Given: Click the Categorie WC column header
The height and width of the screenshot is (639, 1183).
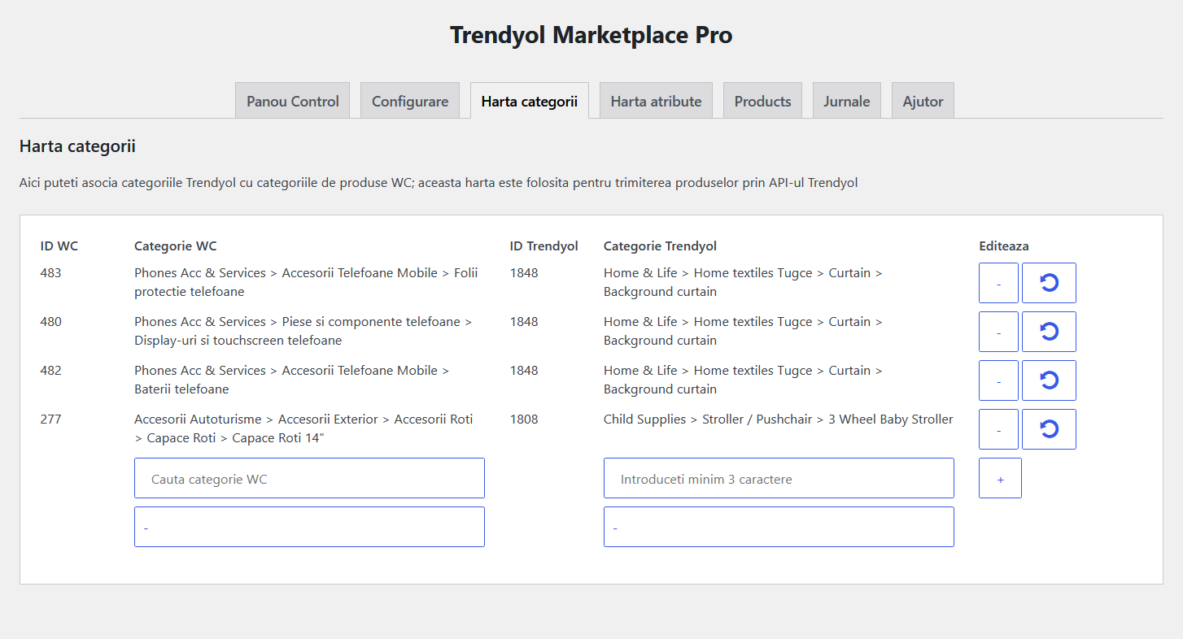Looking at the screenshot, I should tap(176, 246).
